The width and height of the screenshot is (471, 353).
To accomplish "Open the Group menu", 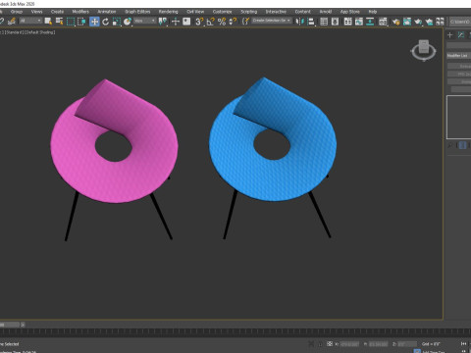I will tap(17, 12).
